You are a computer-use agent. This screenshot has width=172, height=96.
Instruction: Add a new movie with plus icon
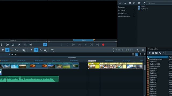click(x=12, y=54)
